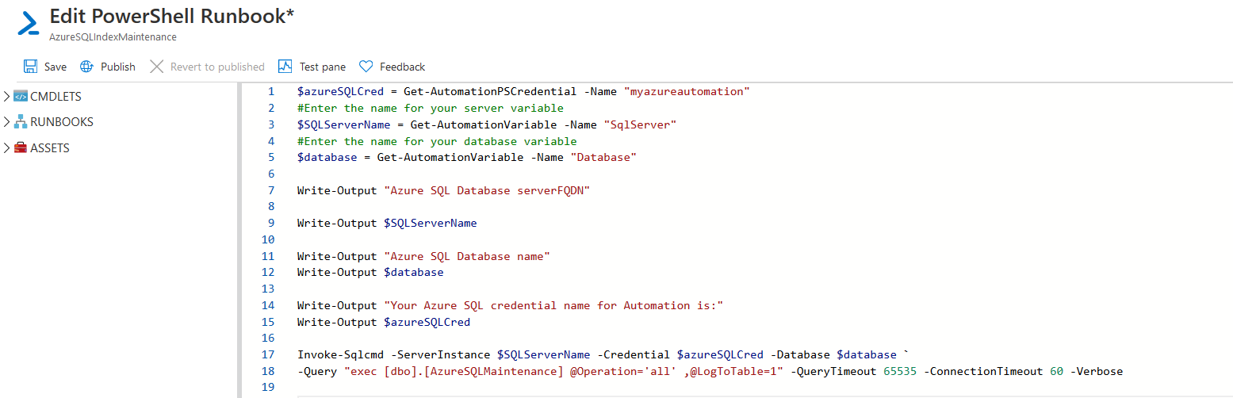Expand the ASSETS tree node
1233x398 pixels.
pos(7,148)
